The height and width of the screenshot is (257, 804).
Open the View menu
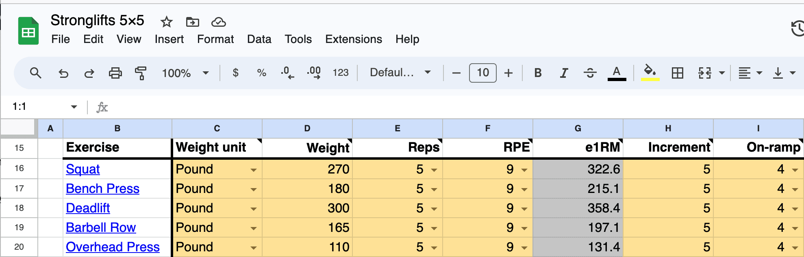pyautogui.click(x=129, y=39)
